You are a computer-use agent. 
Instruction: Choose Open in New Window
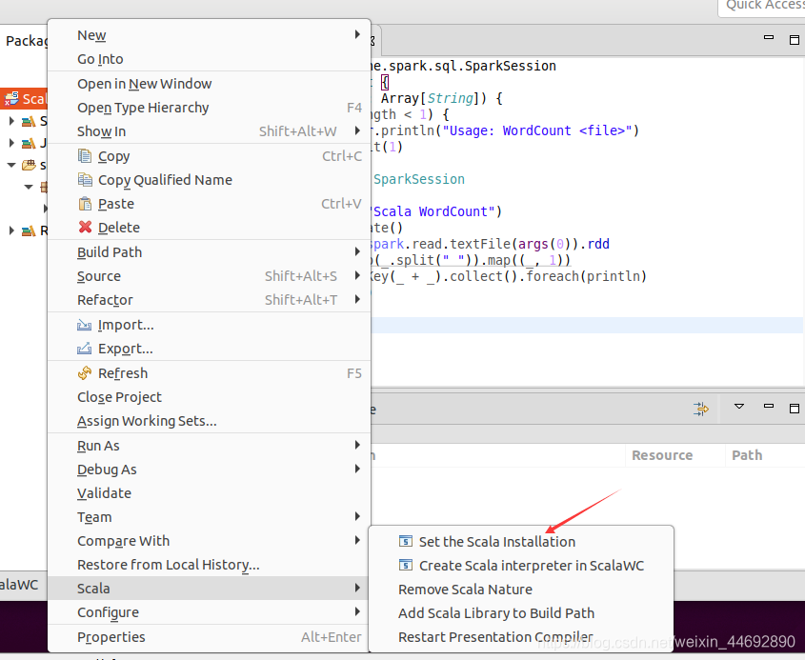tap(209, 84)
